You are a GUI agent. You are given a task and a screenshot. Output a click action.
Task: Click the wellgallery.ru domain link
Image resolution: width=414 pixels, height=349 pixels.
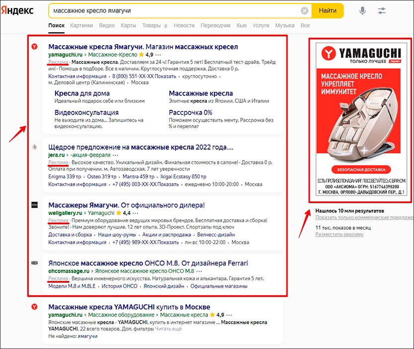[x=65, y=213]
